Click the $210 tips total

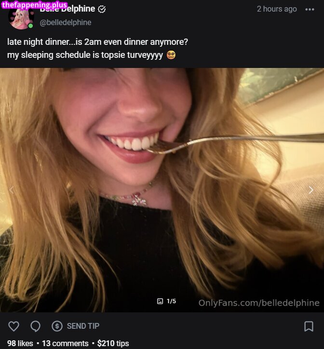(113, 343)
